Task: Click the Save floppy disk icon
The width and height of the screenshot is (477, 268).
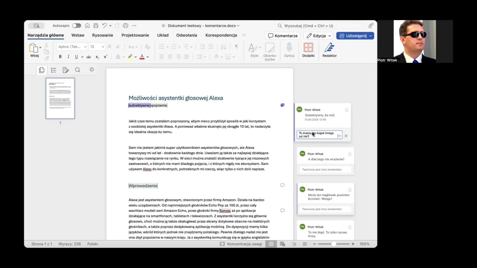Action: pos(96,26)
